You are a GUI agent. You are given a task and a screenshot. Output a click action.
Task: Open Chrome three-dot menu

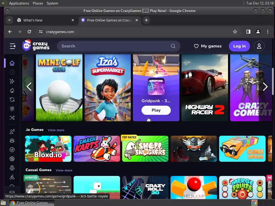[268, 32]
